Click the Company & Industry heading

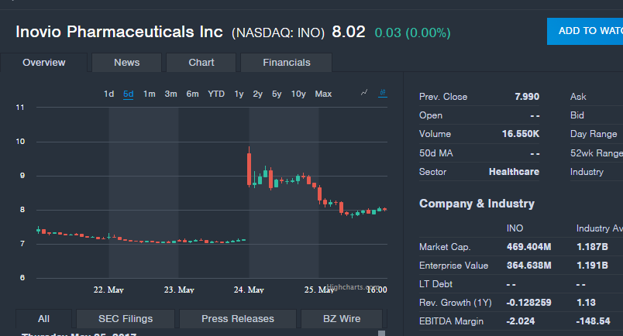pos(477,204)
